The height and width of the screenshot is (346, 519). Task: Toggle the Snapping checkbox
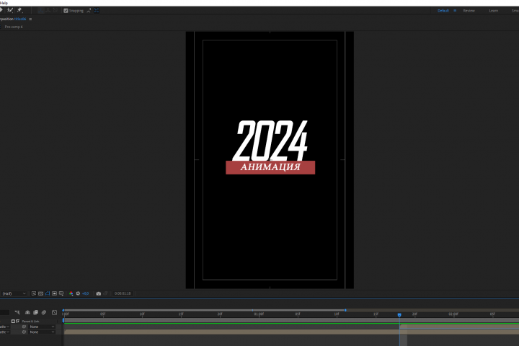point(66,11)
